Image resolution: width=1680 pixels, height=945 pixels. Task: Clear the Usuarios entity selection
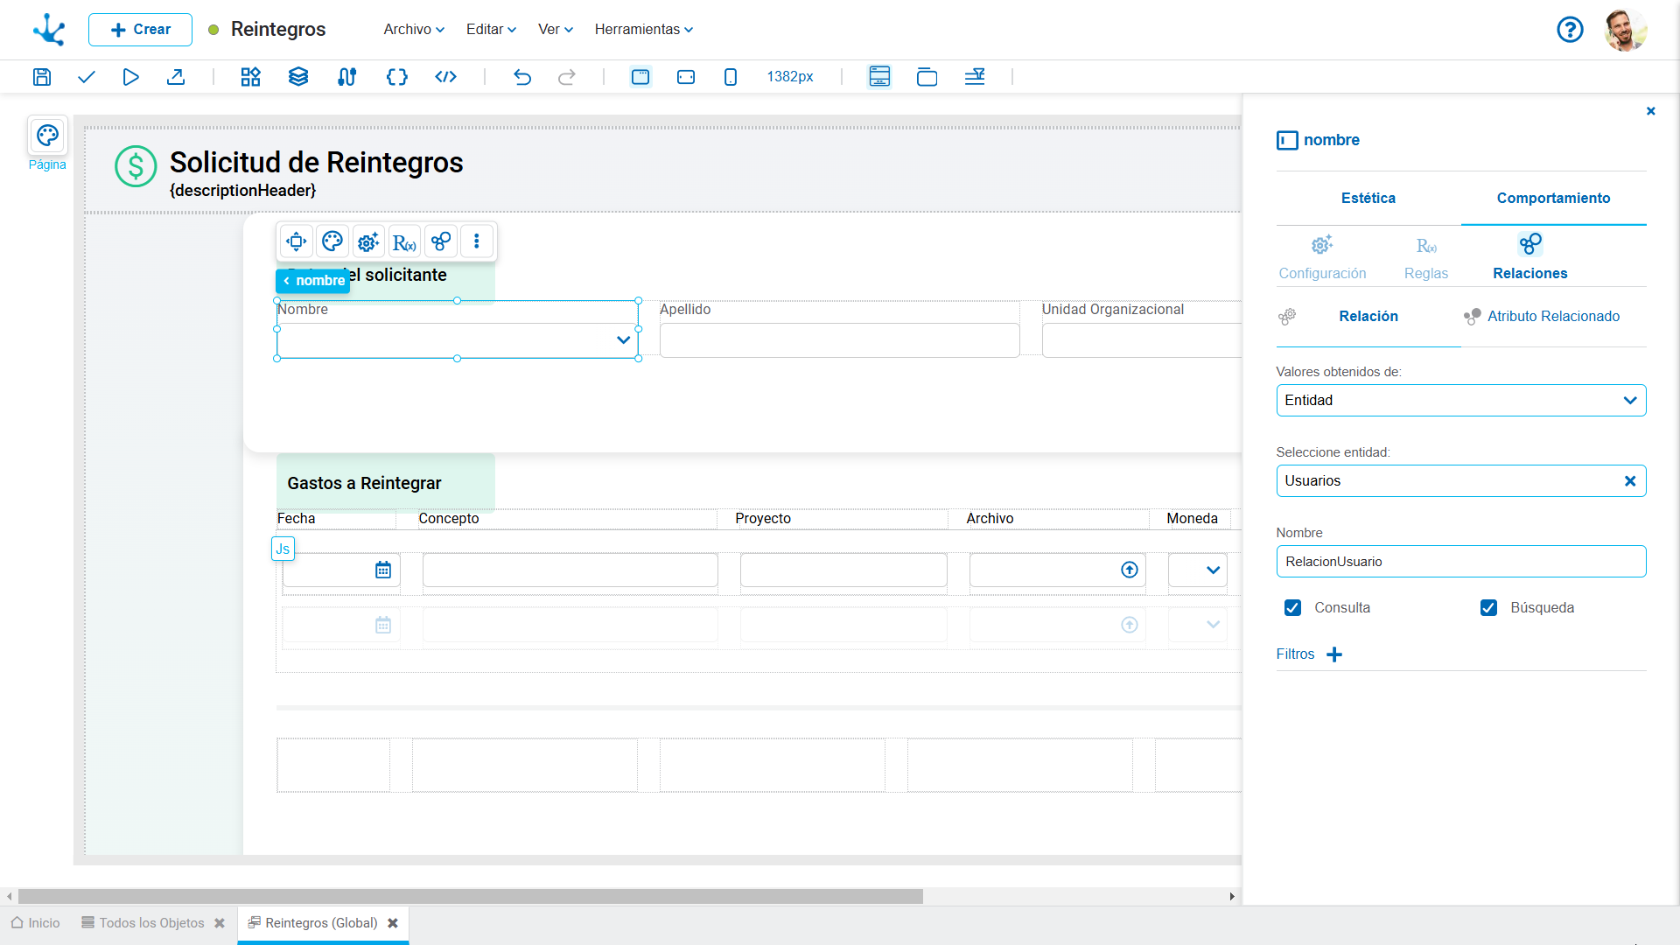tap(1629, 481)
